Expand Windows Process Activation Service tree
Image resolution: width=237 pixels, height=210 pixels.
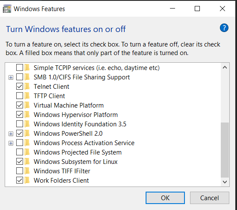pos(11,143)
